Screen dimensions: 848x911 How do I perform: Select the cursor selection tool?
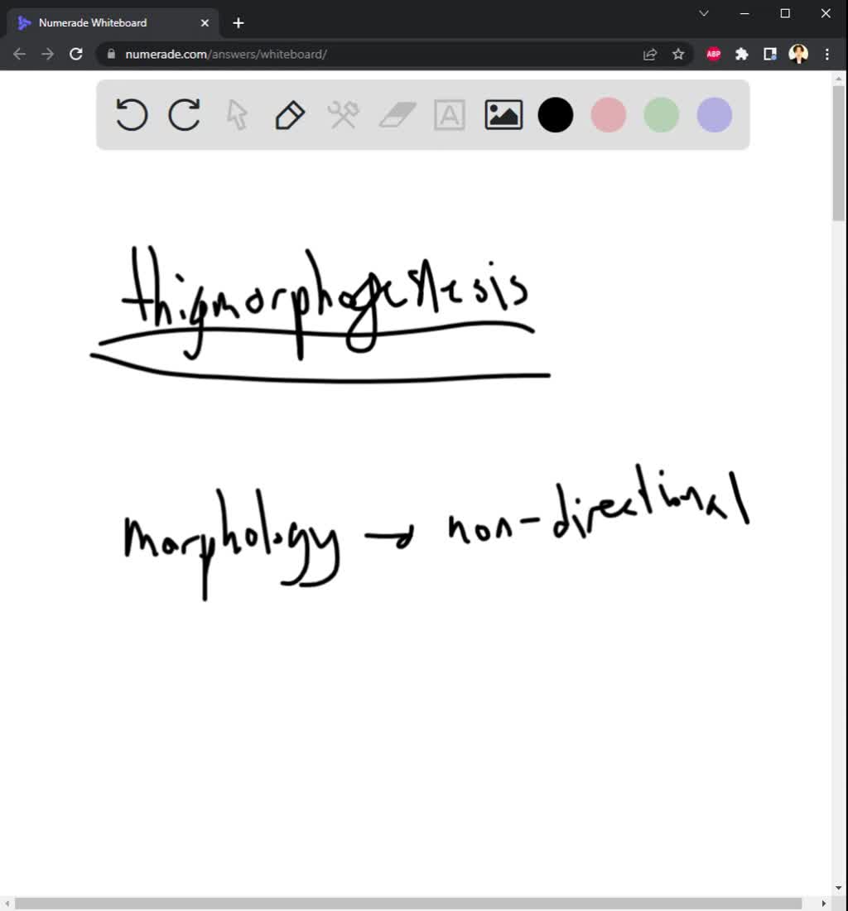click(x=237, y=115)
